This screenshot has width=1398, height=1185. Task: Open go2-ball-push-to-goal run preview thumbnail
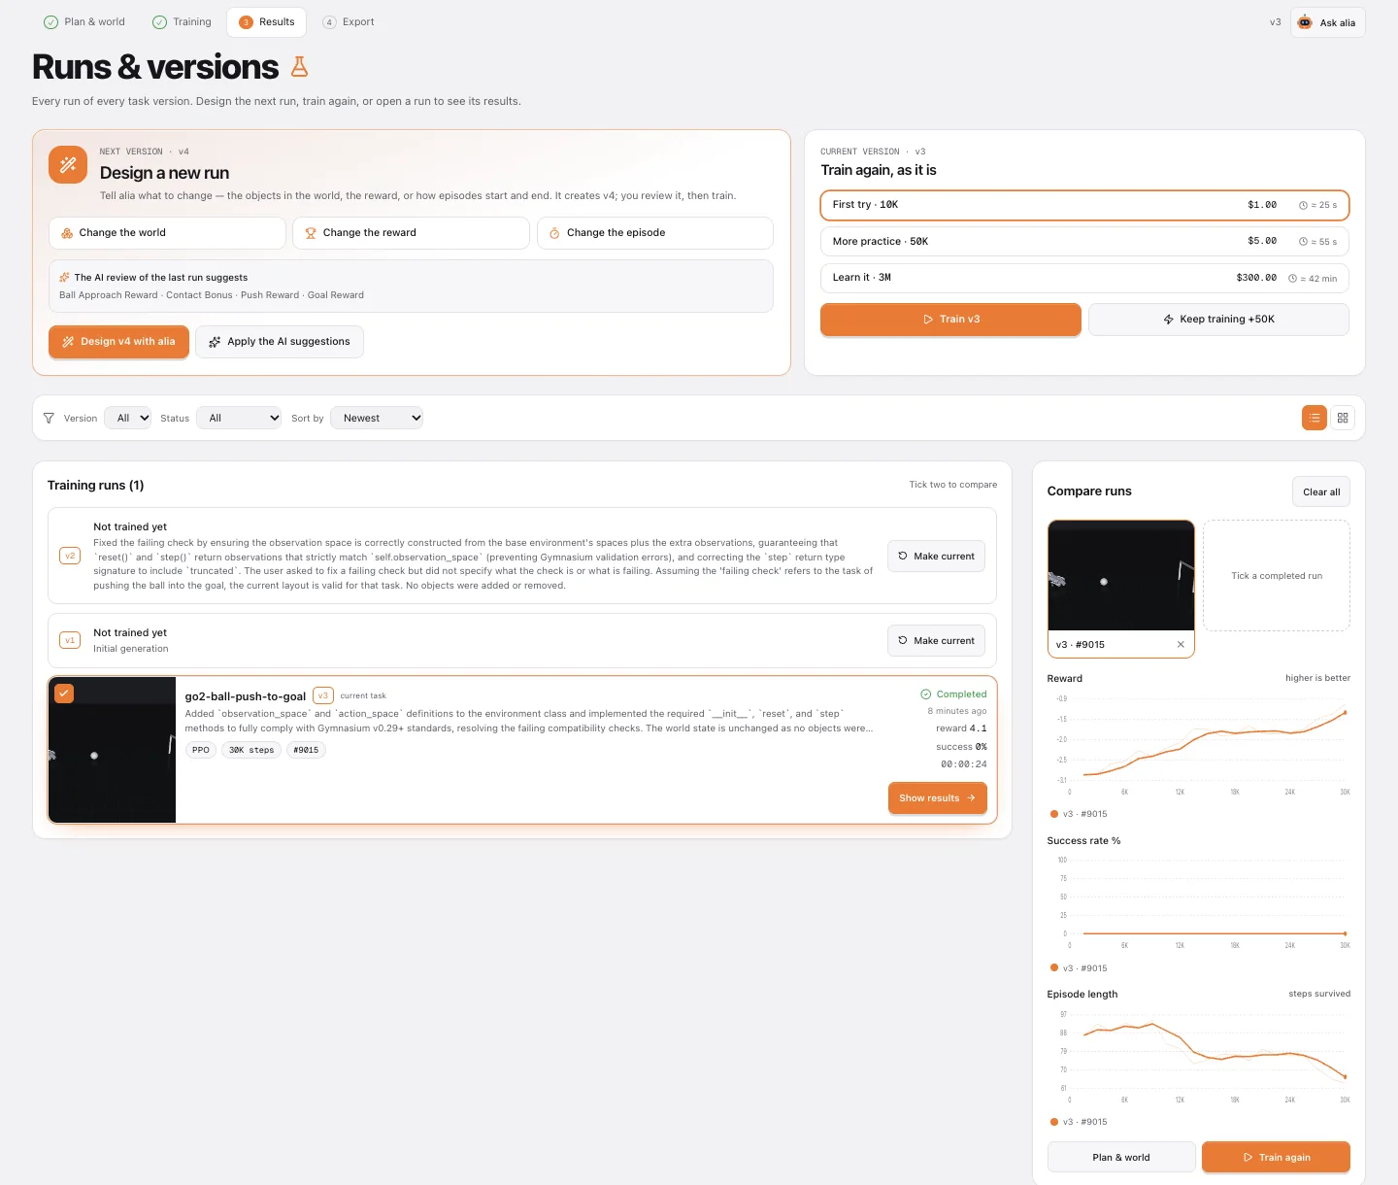113,750
